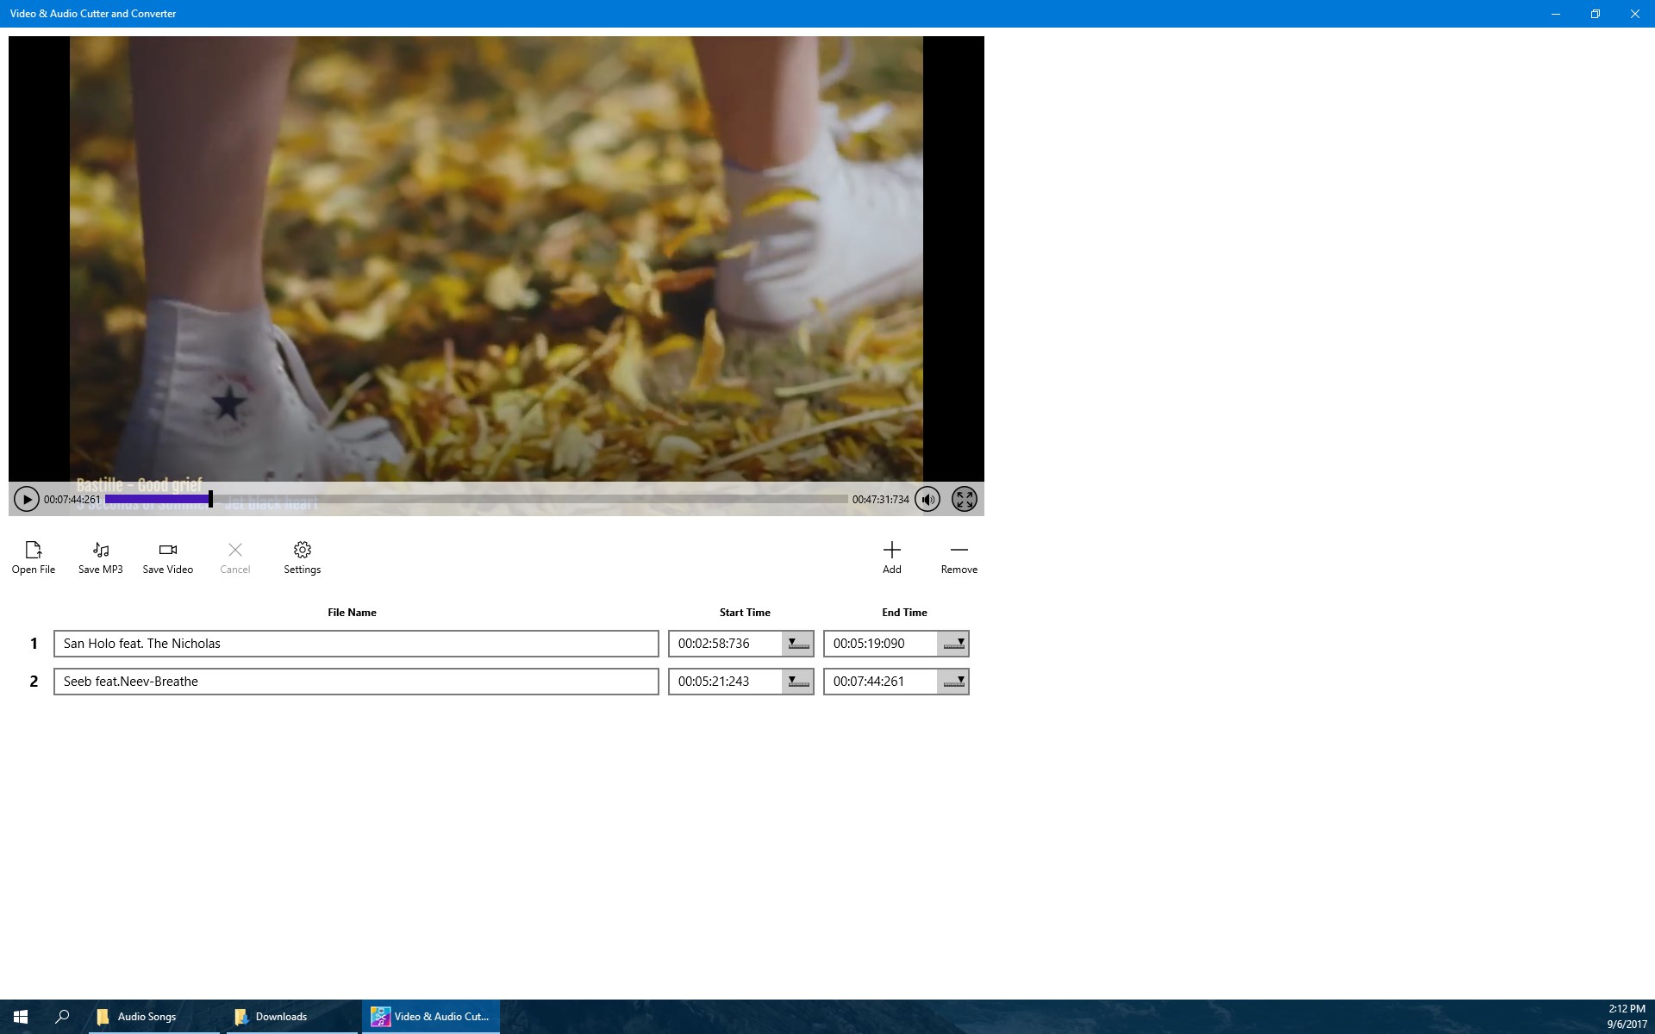Mute the video volume
This screenshot has height=1034, width=1655.
click(x=927, y=499)
